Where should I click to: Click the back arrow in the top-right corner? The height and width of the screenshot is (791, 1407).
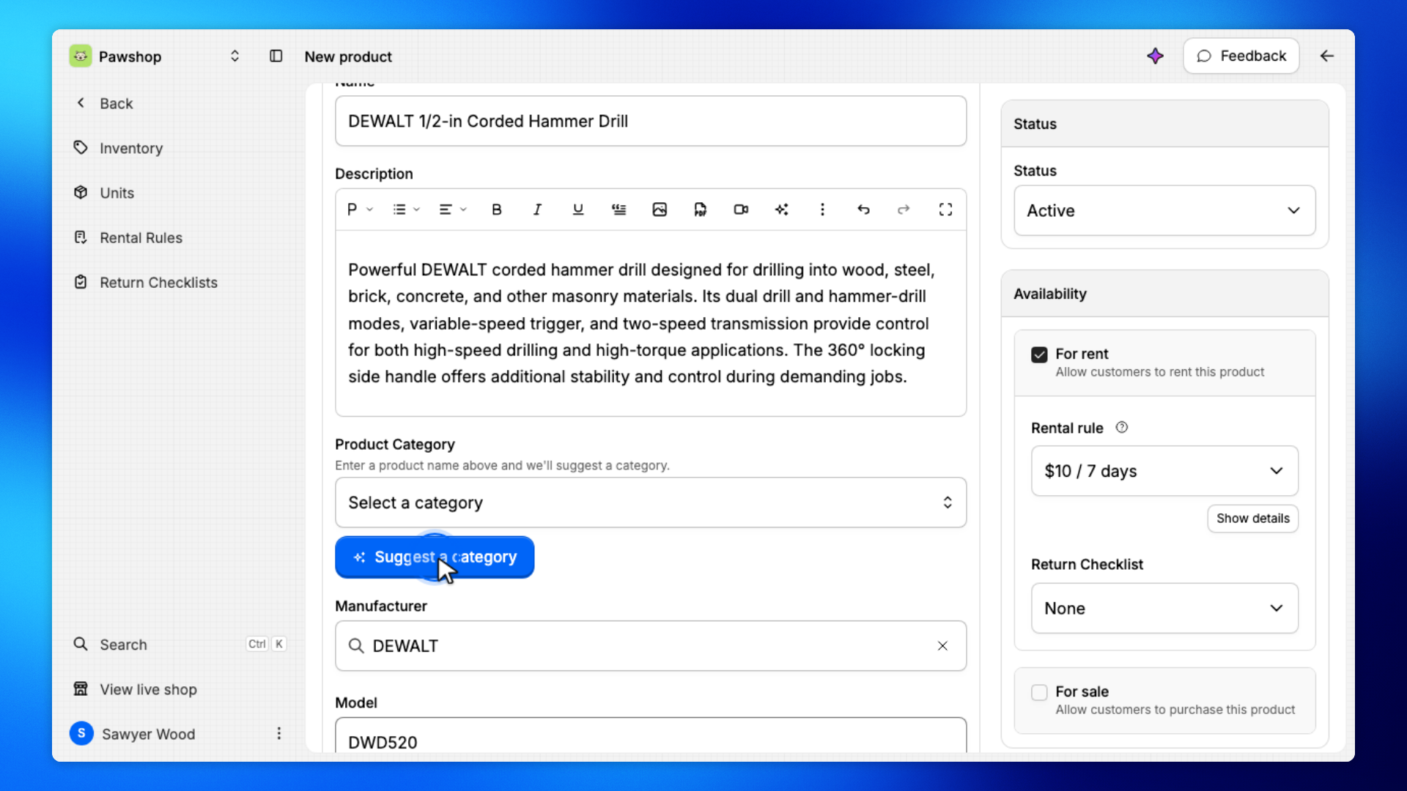[1326, 56]
